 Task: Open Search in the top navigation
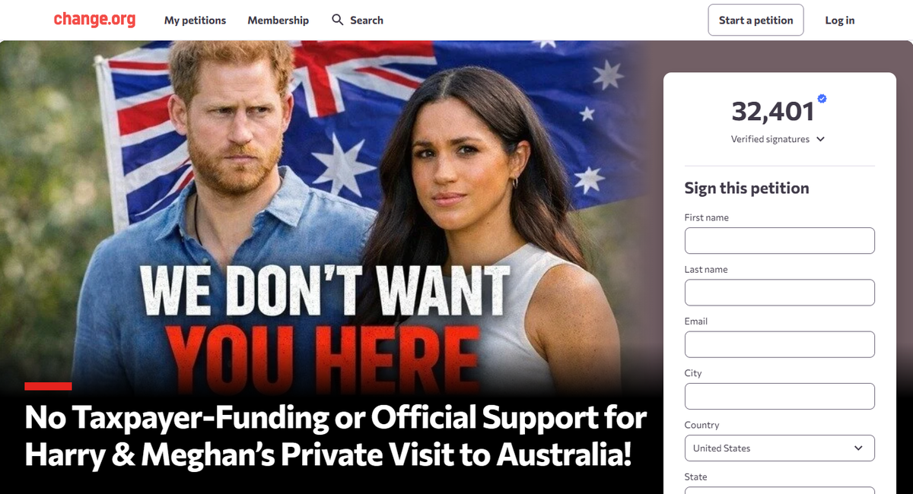click(x=358, y=21)
